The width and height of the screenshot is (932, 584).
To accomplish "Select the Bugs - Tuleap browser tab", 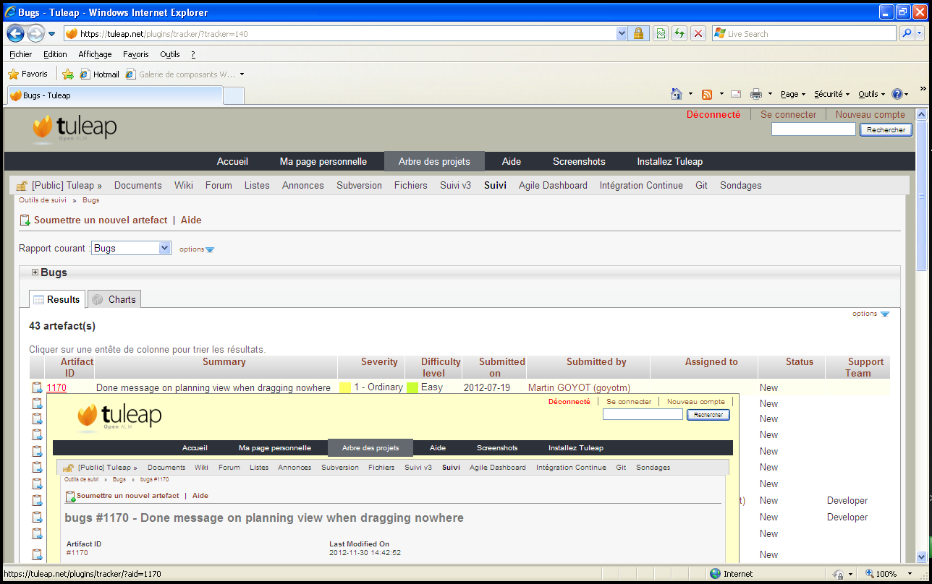I will pos(114,95).
